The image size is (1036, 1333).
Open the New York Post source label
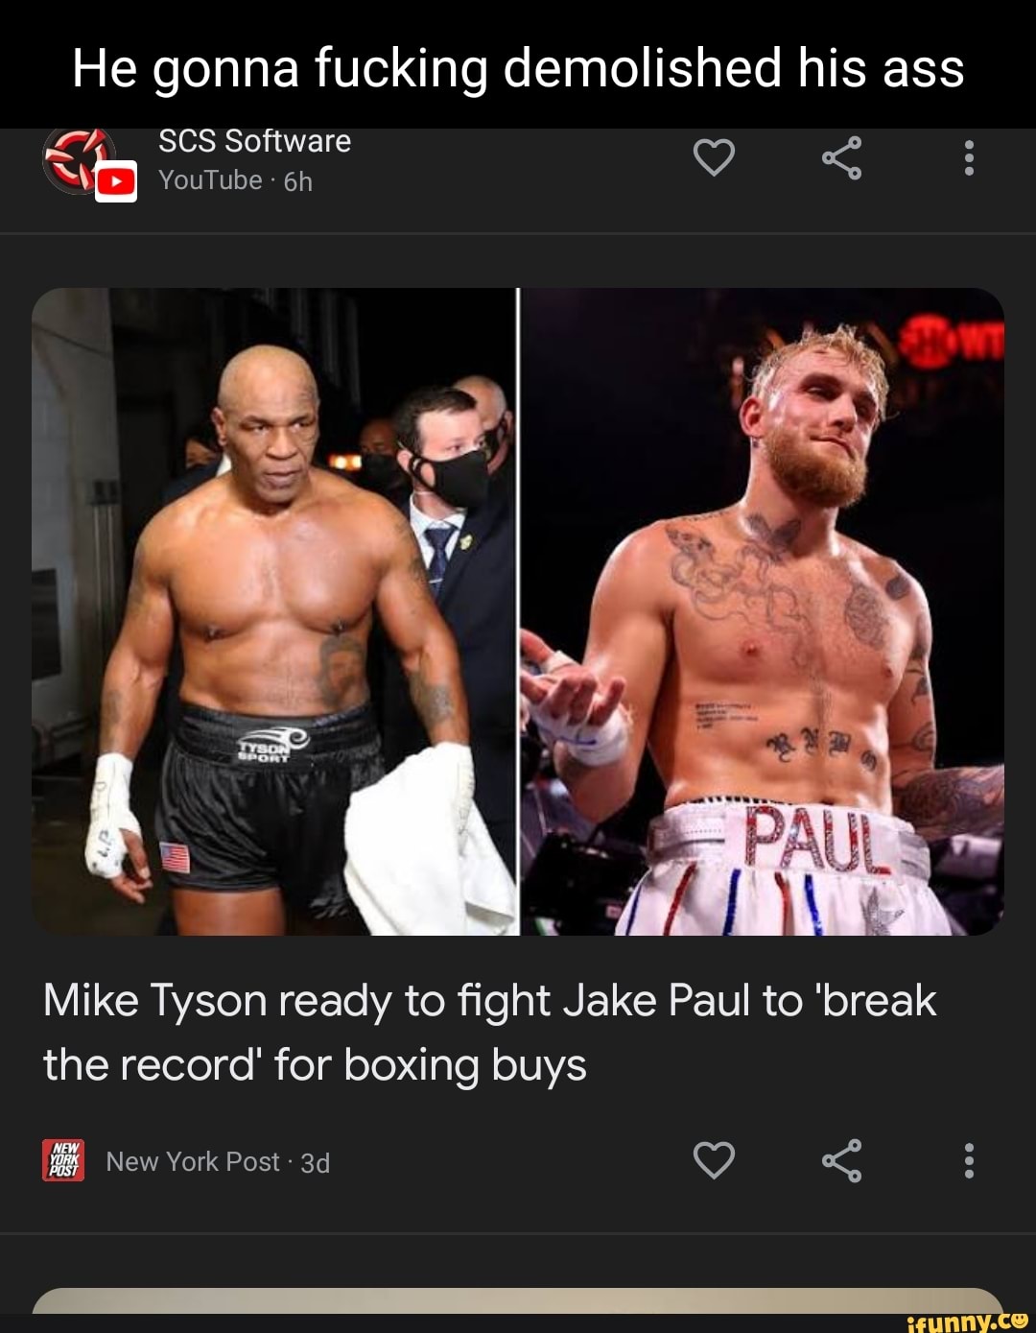192,1162
